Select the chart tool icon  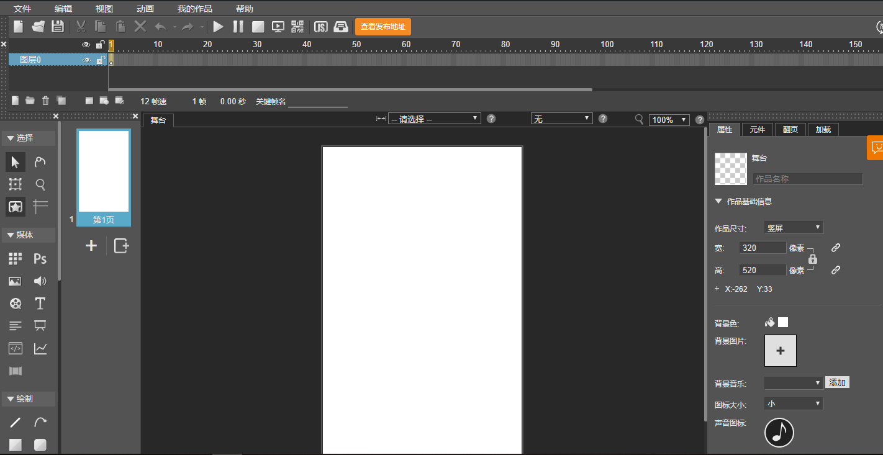coord(40,348)
